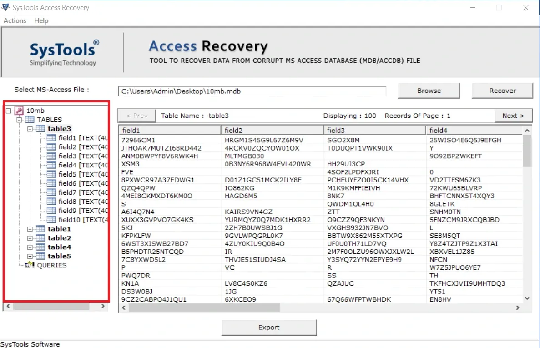
Task: Click the Export button
Action: click(x=269, y=328)
